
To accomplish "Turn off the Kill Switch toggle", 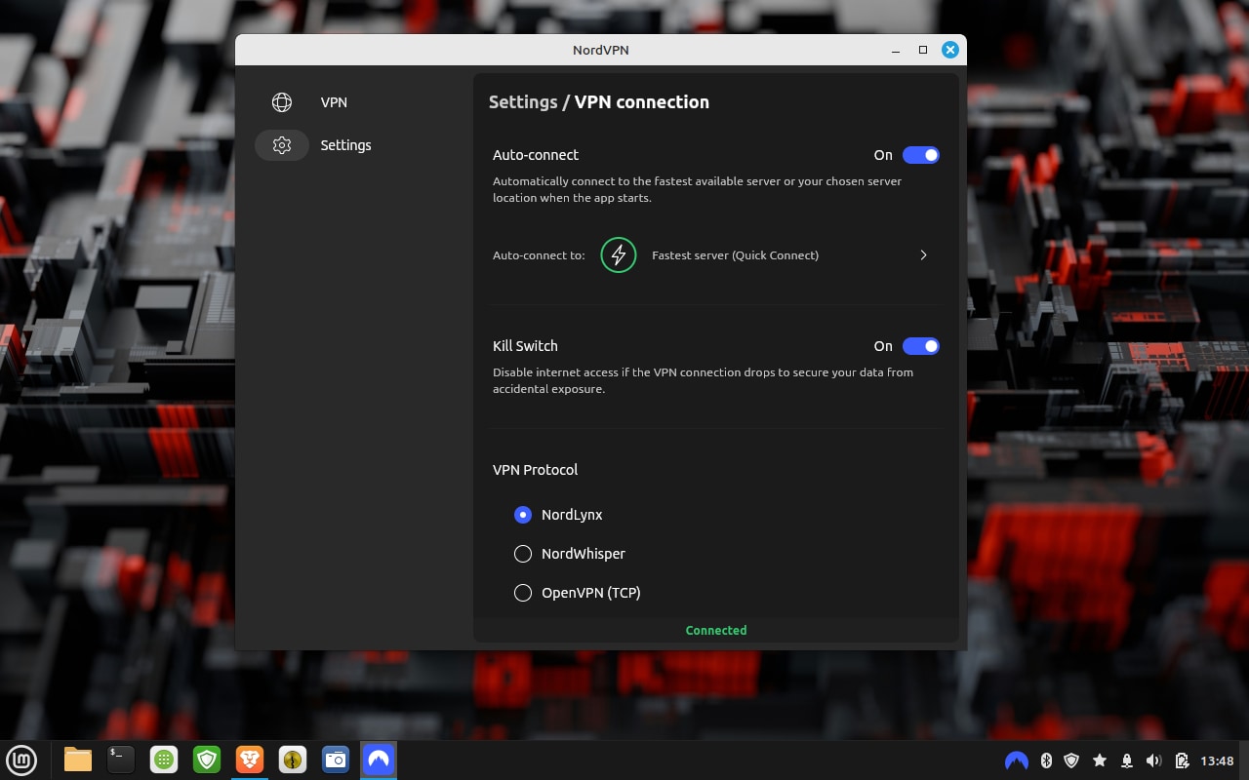I will (x=921, y=346).
